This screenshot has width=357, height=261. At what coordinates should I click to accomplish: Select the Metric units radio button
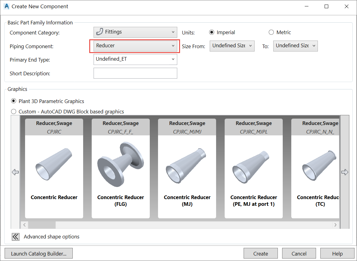pyautogui.click(x=271, y=32)
